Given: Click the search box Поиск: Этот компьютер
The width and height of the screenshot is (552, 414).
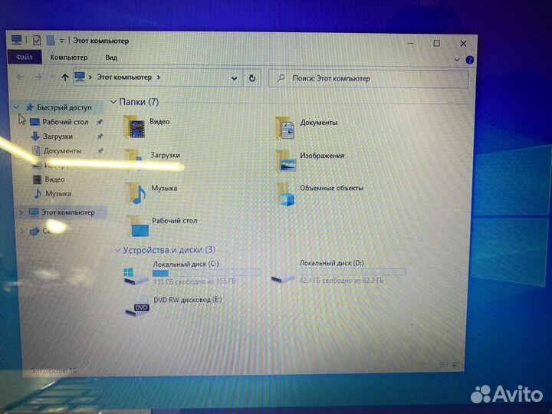Looking at the screenshot, I should point(368,78).
